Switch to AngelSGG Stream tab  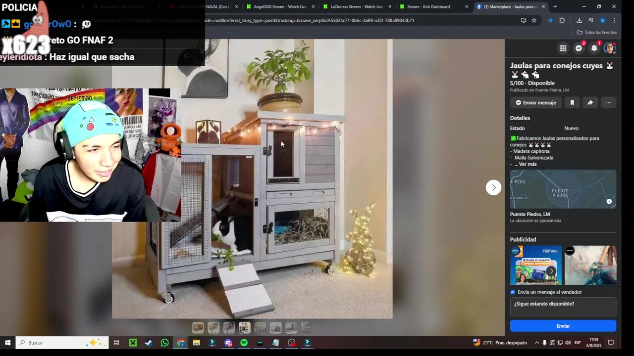click(279, 6)
